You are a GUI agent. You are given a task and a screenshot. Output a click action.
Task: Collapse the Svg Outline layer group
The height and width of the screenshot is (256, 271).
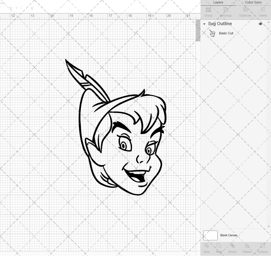pyautogui.click(x=204, y=24)
